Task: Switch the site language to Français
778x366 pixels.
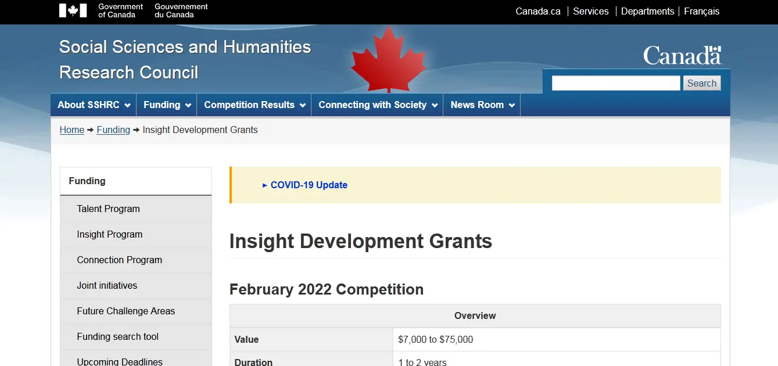Action: click(701, 12)
